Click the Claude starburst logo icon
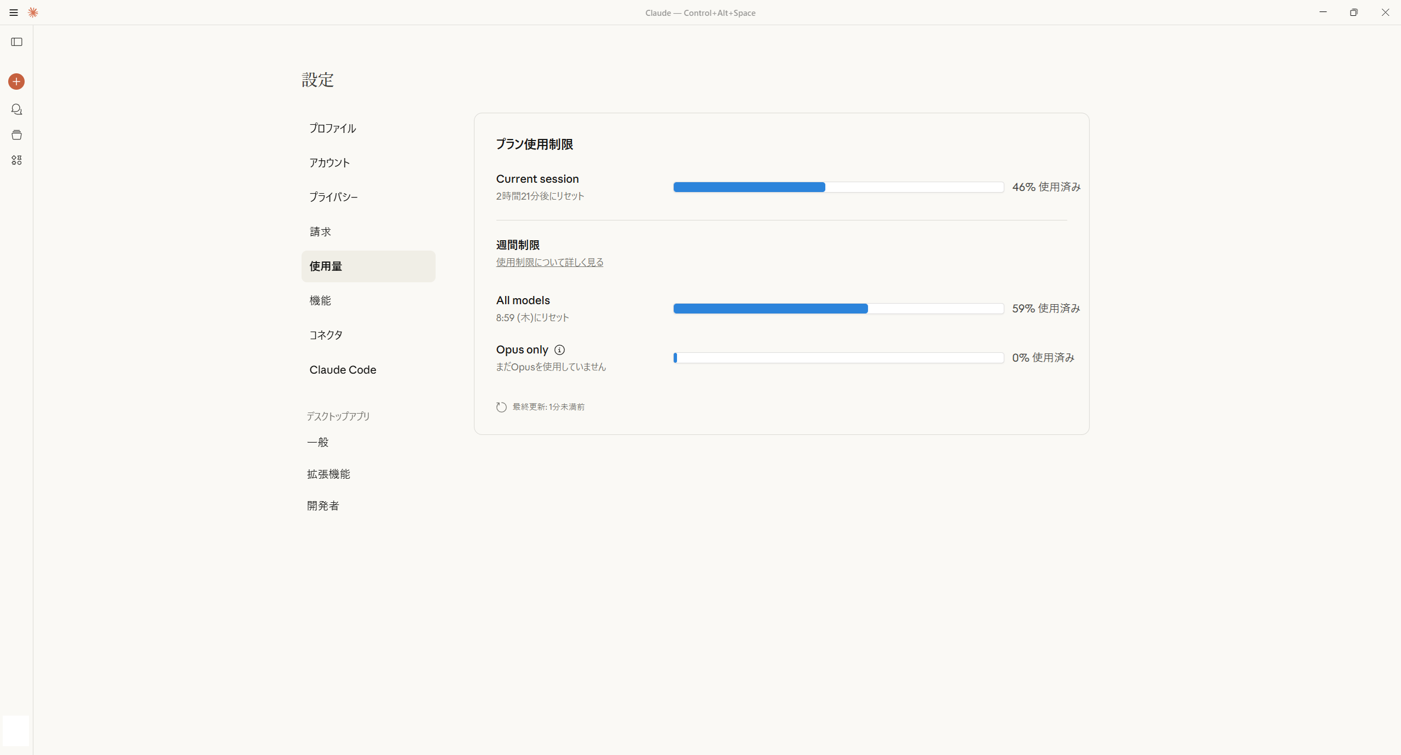 (33, 13)
